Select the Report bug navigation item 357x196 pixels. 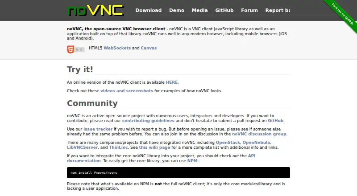pyautogui.click(x=278, y=10)
